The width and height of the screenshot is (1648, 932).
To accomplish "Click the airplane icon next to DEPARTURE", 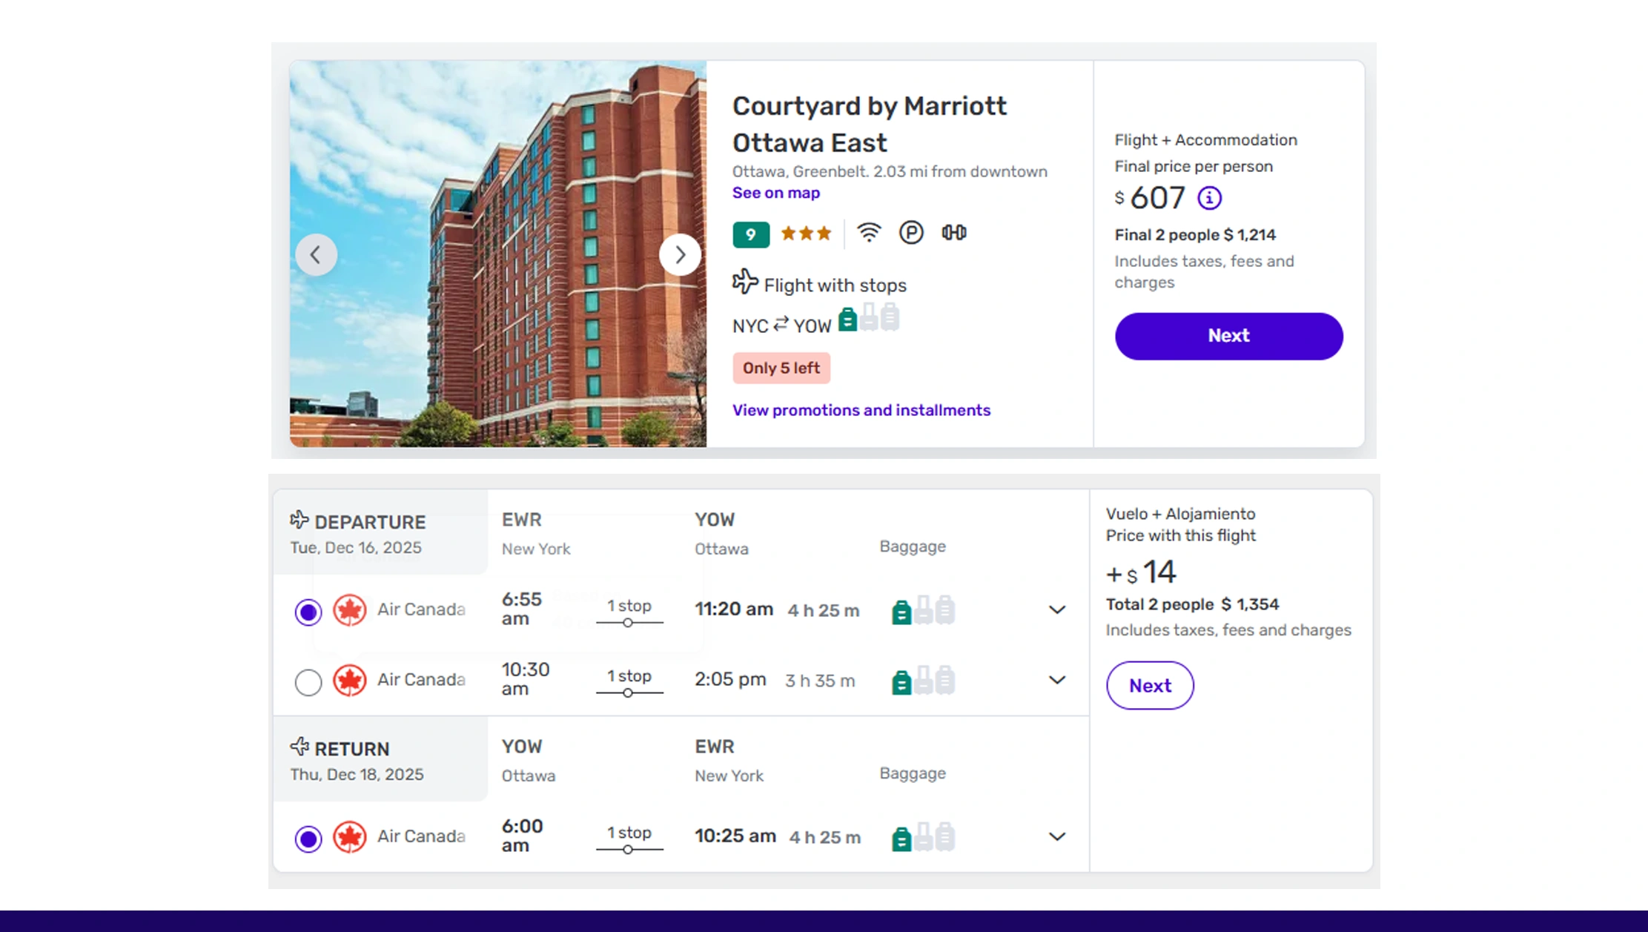I will point(300,520).
